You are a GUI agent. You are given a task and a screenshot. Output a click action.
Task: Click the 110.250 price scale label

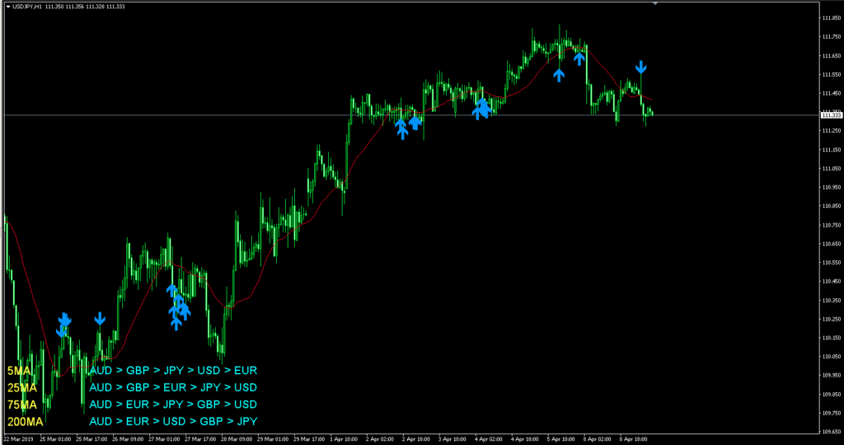pyautogui.click(x=832, y=319)
